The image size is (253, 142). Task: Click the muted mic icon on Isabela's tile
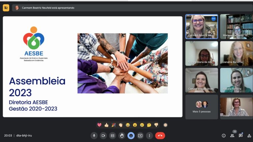[x=248, y=72]
